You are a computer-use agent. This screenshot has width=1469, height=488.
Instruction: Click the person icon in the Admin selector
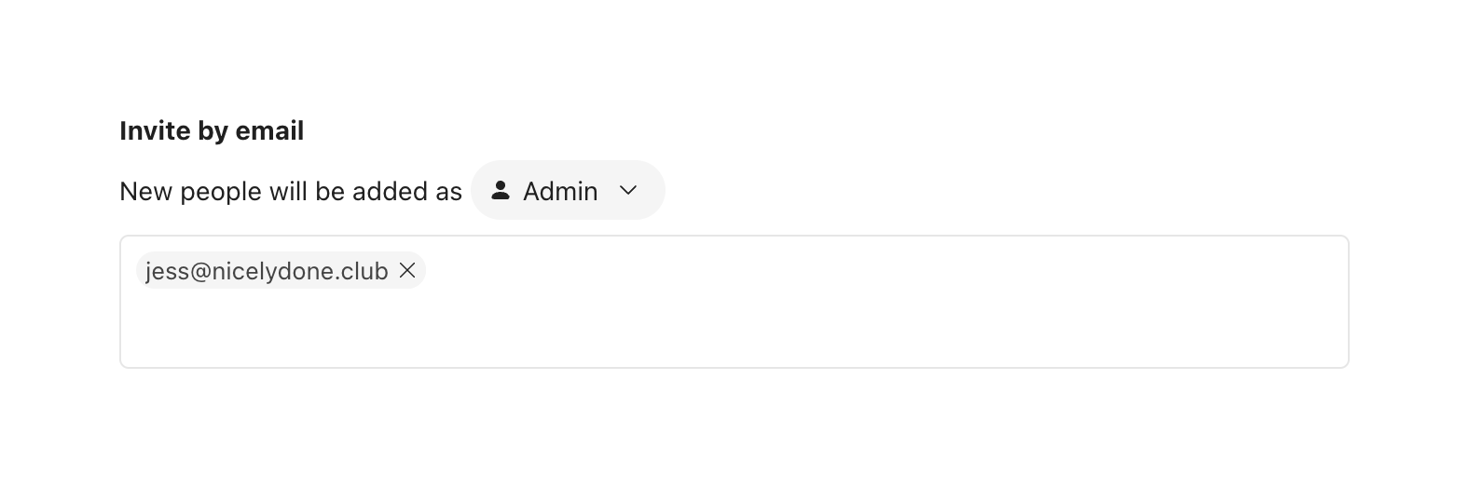click(x=501, y=191)
